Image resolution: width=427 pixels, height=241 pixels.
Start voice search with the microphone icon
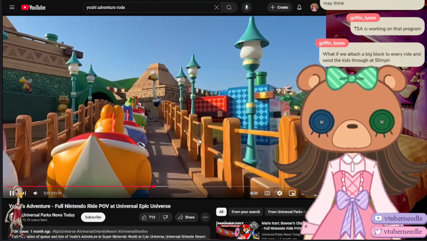tap(246, 8)
